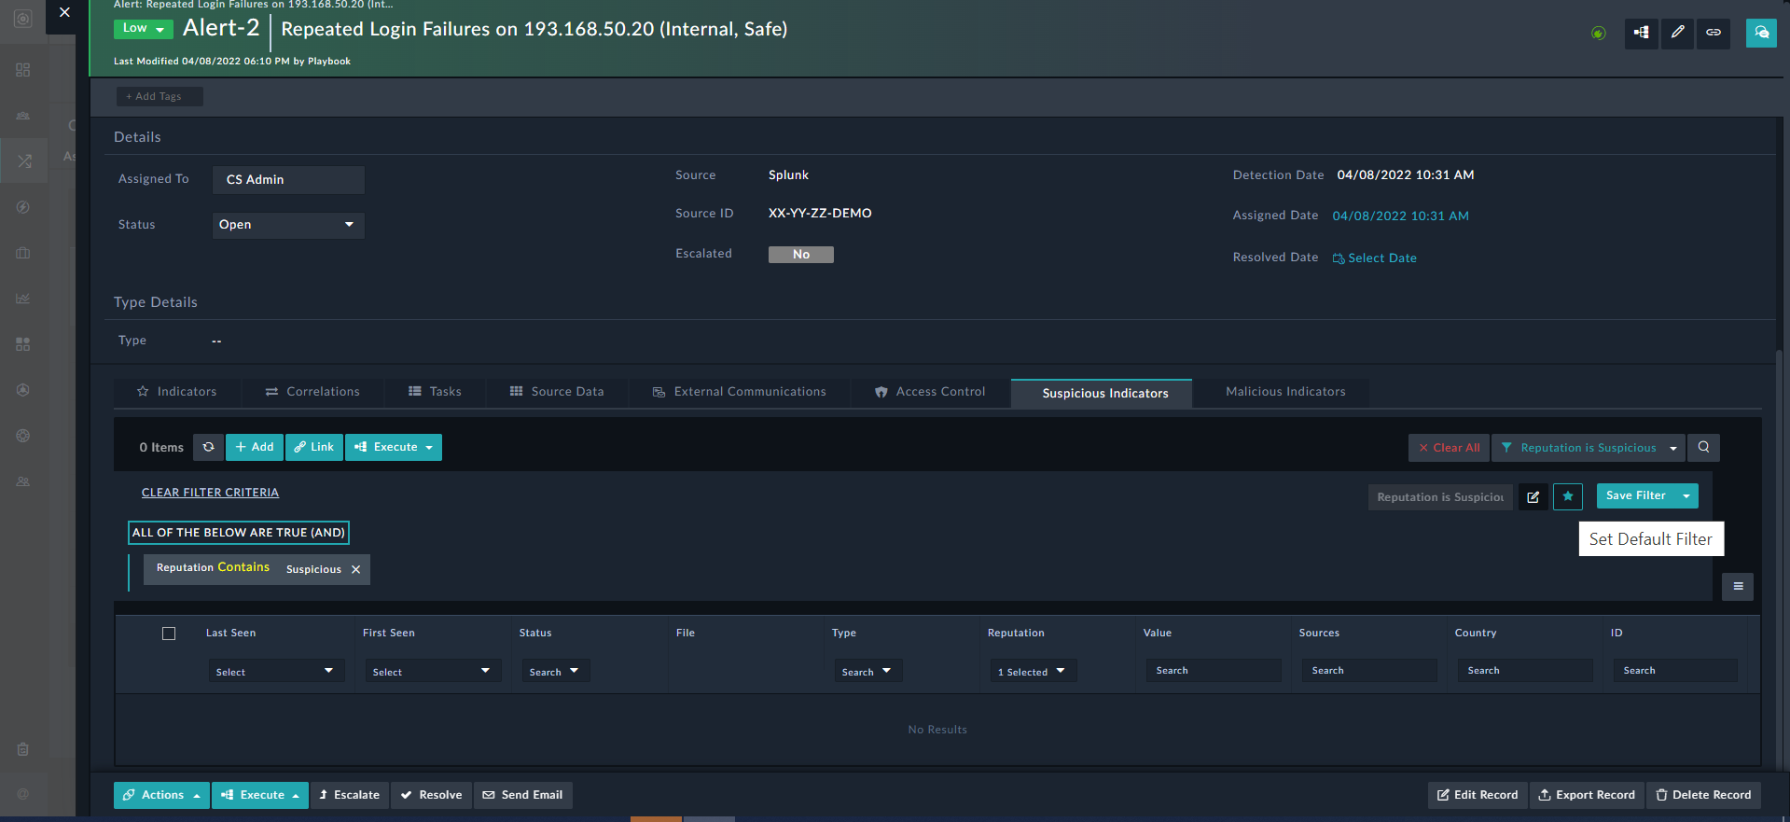Click the Sources column Search field
Screen dimensions: 1790x822
pos(1369,671)
